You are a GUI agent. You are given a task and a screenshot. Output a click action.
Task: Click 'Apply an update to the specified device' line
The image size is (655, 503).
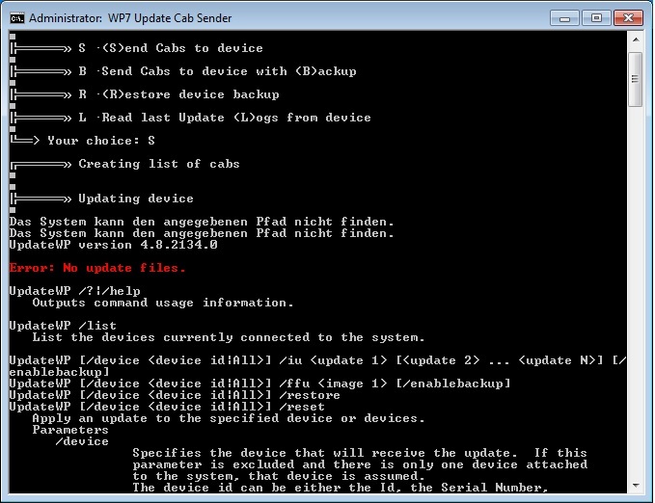(229, 418)
